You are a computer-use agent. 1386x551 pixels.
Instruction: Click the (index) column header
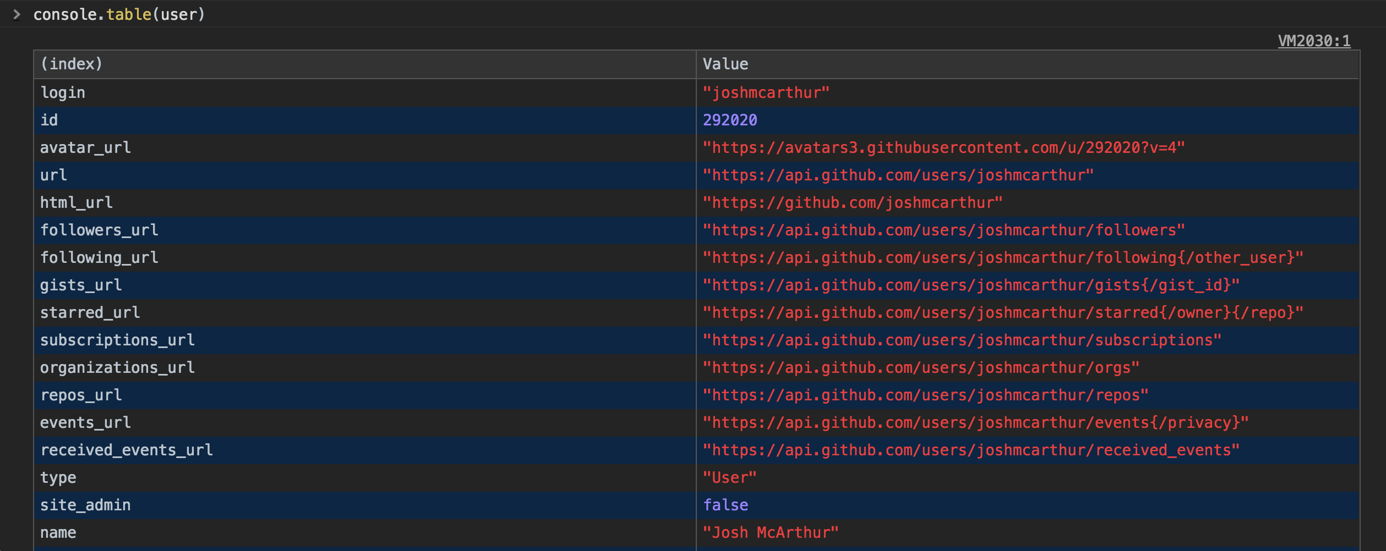point(365,64)
